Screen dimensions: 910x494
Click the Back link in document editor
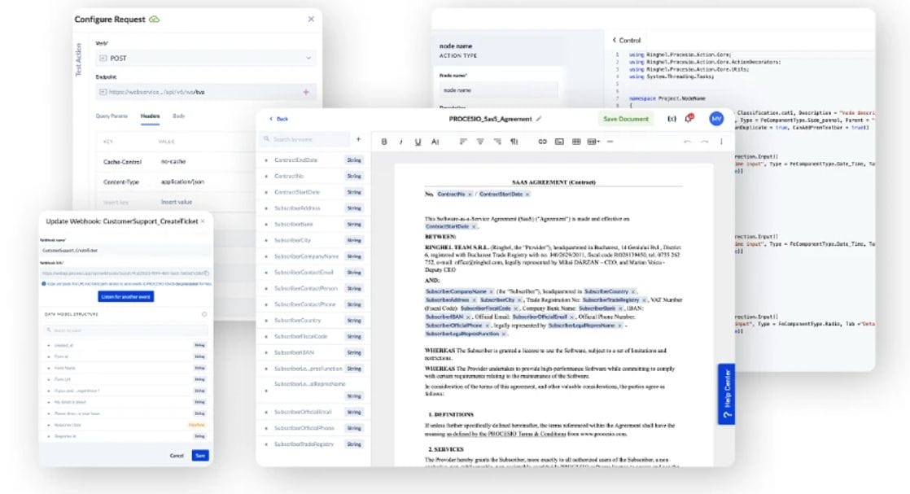[x=278, y=119]
